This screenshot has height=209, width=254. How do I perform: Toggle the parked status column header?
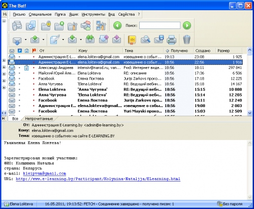pos(20,51)
